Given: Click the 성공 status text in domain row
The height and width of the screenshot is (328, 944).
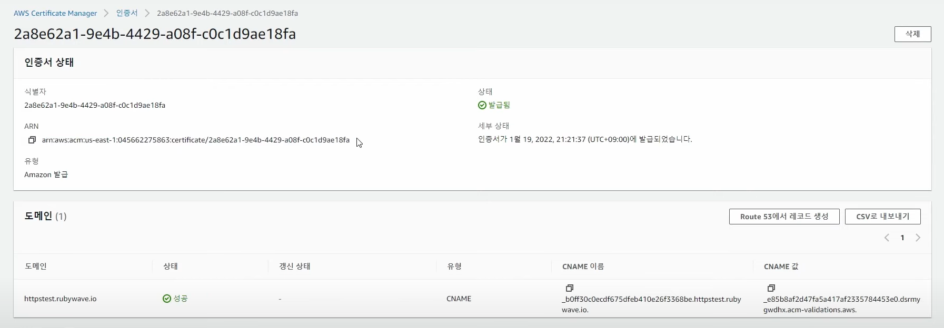Looking at the screenshot, I should click(x=181, y=299).
